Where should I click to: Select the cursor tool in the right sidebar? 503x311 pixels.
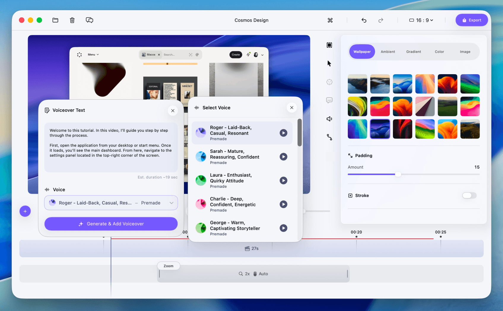(329, 63)
